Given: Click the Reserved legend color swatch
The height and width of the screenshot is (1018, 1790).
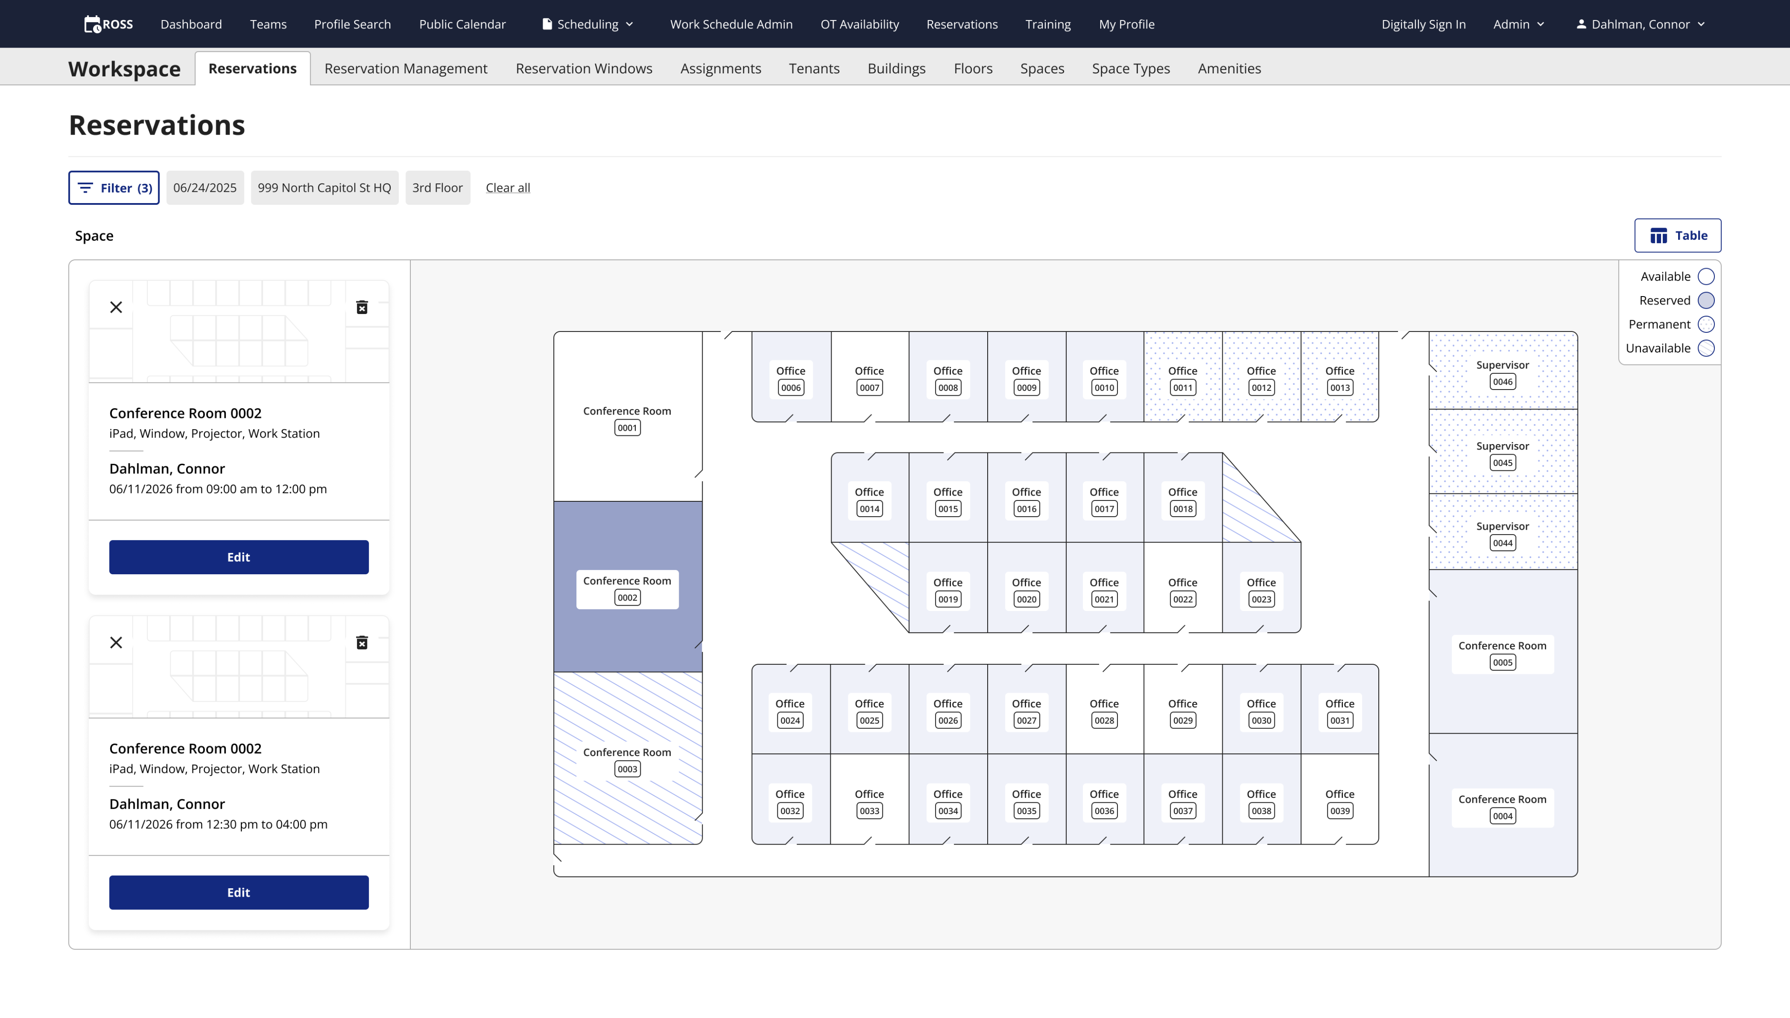Looking at the screenshot, I should pos(1706,300).
